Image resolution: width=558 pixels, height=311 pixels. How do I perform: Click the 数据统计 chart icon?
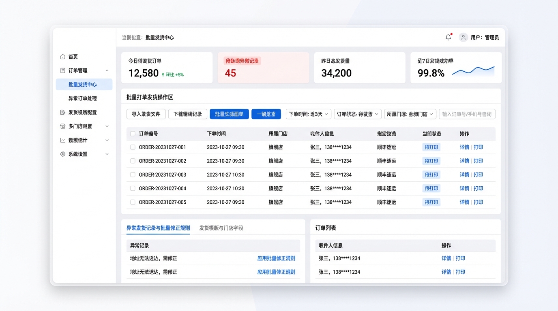(62, 140)
